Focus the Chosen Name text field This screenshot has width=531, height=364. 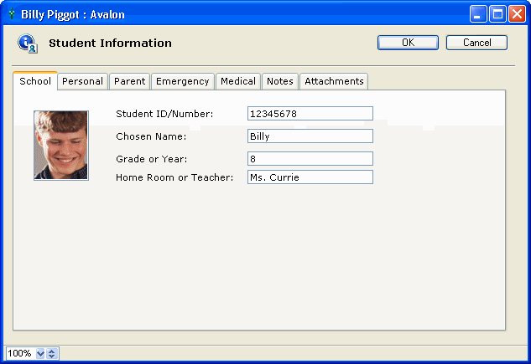pos(310,136)
